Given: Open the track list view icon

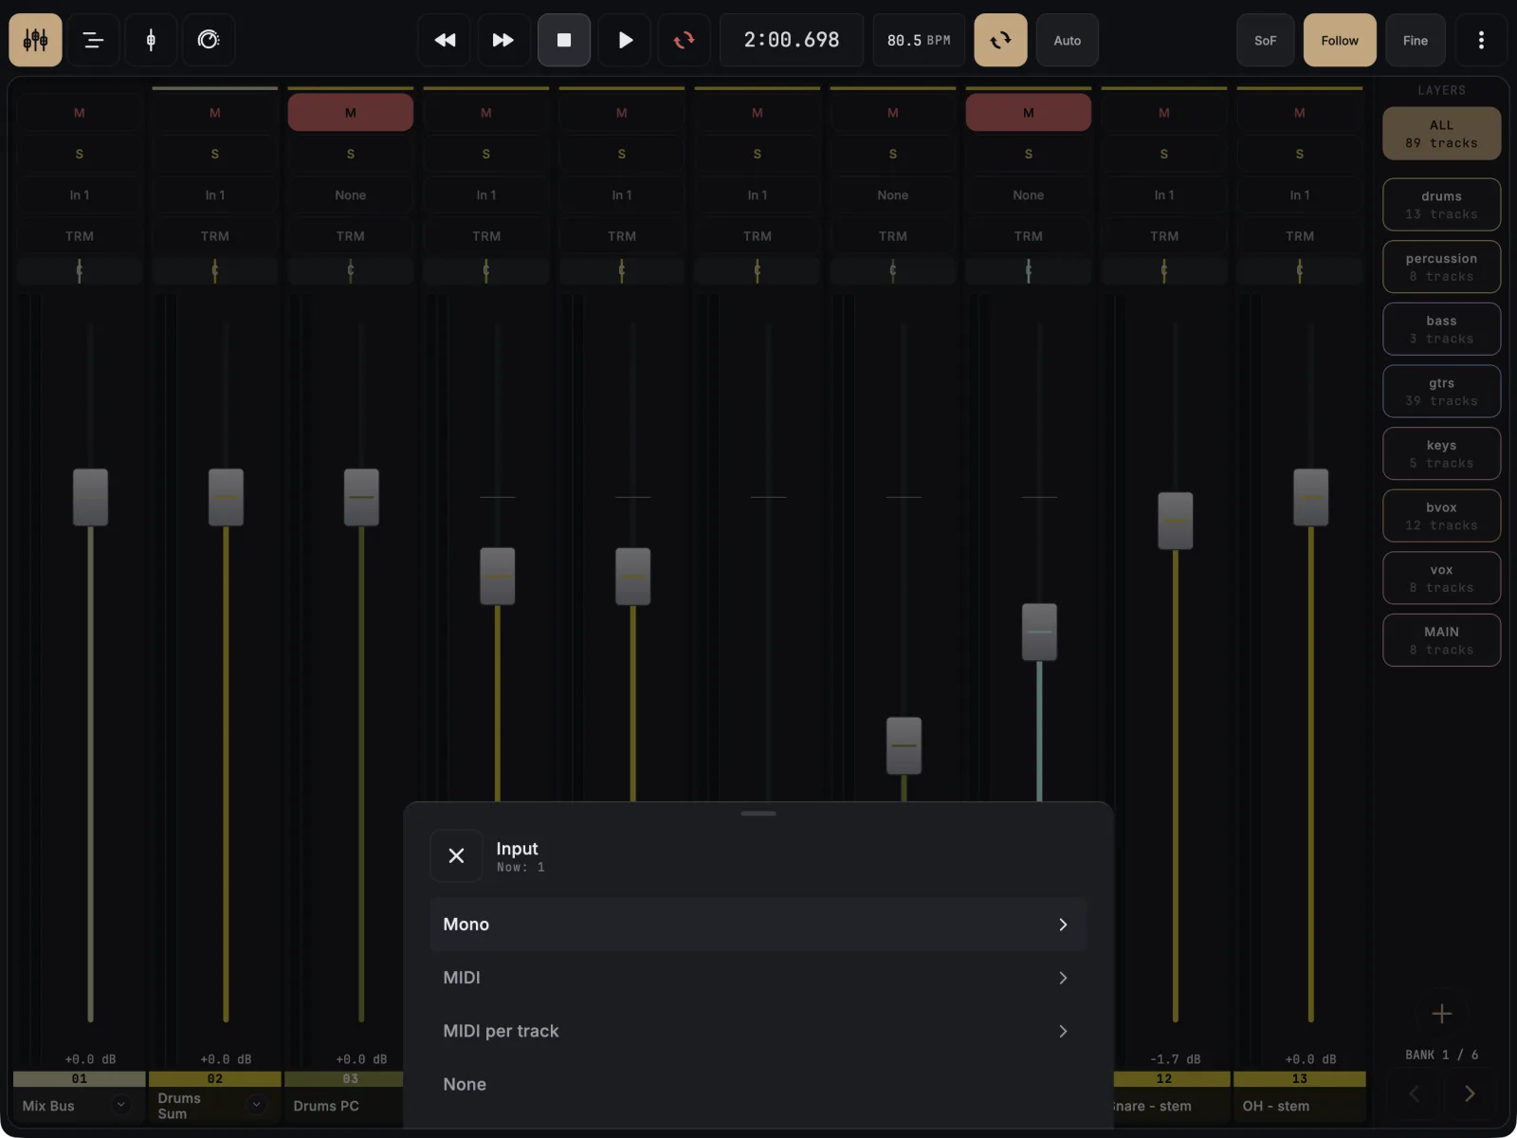Looking at the screenshot, I should (93, 40).
